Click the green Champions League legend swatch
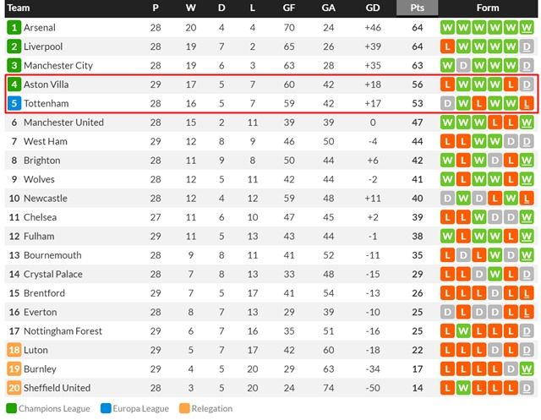Screen dimensions: 541x420 coord(11,409)
